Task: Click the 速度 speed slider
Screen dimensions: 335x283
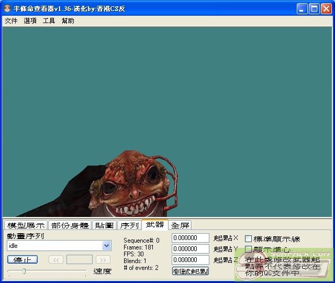Action: click(24, 271)
